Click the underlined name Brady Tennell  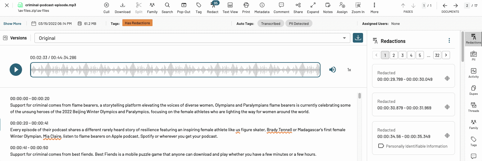279,130
